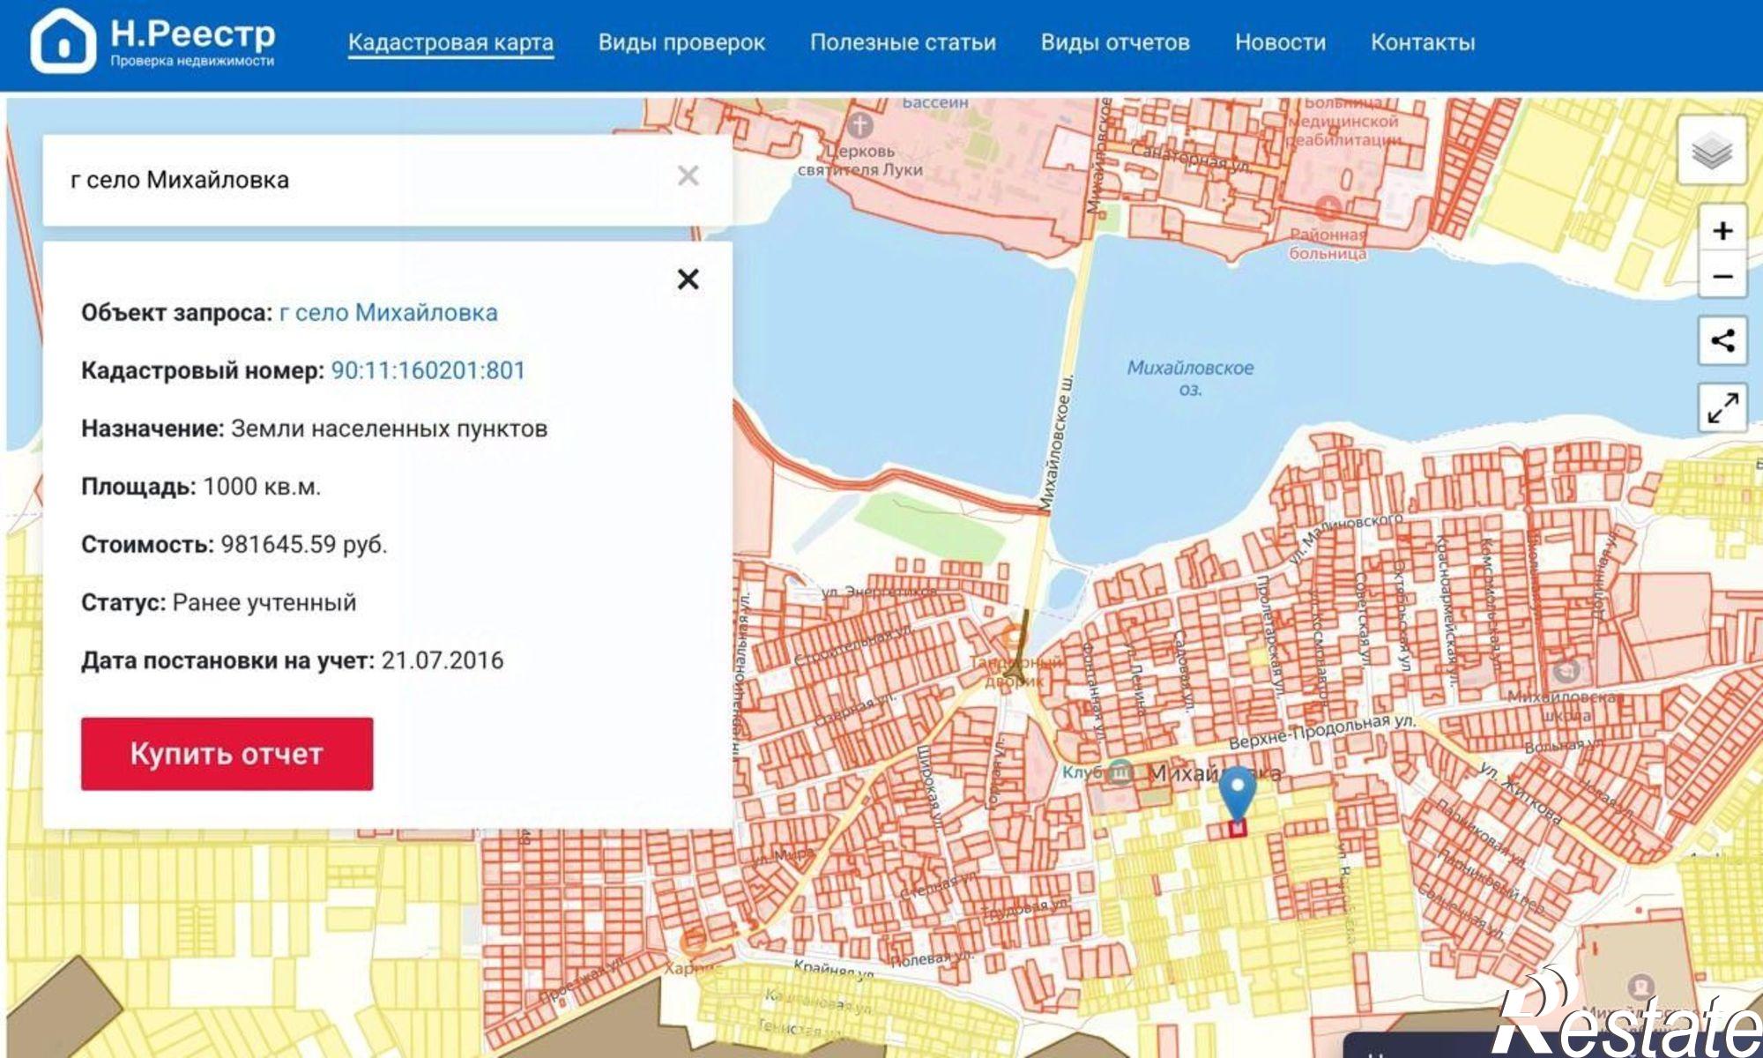Select the highlighted red parcel under the pin
1763x1058 pixels.
click(1237, 829)
